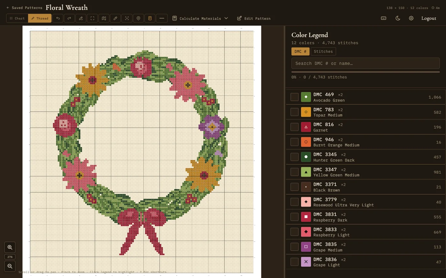Click the undo arrow icon

(58, 18)
